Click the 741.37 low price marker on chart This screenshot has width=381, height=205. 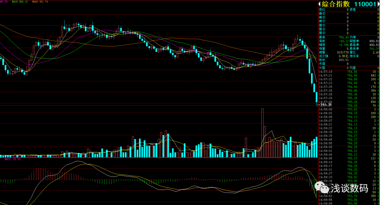click(x=326, y=105)
